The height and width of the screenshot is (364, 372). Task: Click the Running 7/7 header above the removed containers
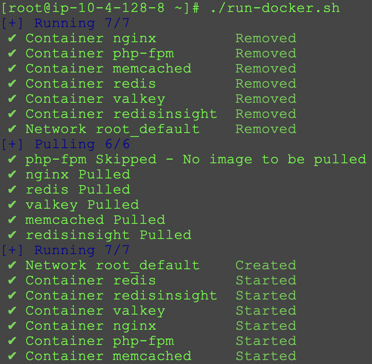point(82,23)
